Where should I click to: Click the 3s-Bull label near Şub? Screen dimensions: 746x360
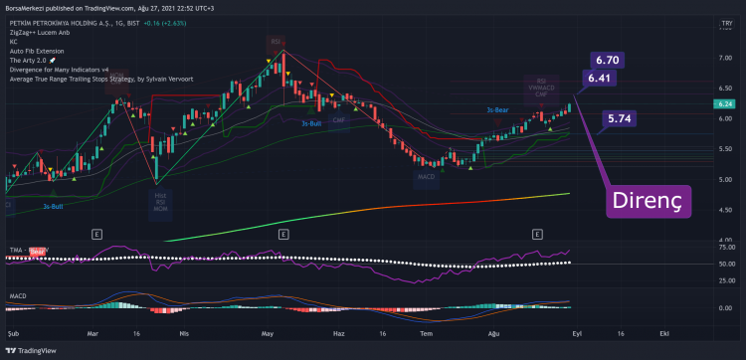[x=53, y=207]
